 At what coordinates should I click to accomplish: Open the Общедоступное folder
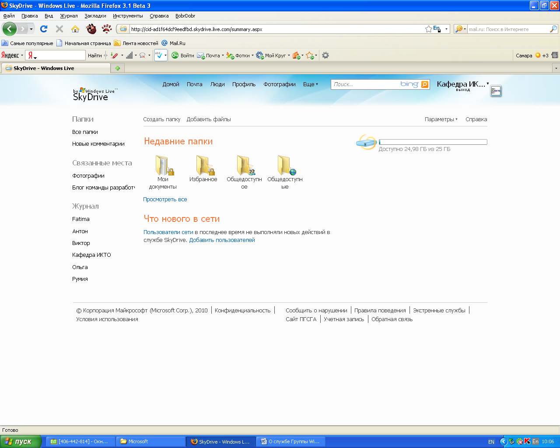coord(244,172)
